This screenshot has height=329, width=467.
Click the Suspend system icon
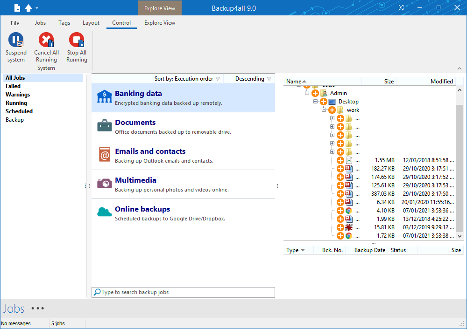coord(16,41)
